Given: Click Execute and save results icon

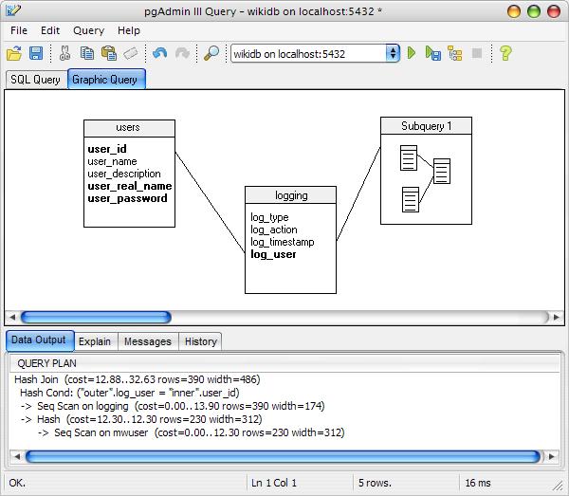Looking at the screenshot, I should 433,53.
